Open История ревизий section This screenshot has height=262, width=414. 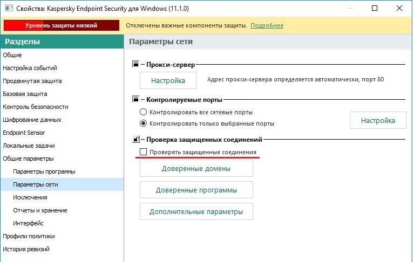tap(26, 249)
